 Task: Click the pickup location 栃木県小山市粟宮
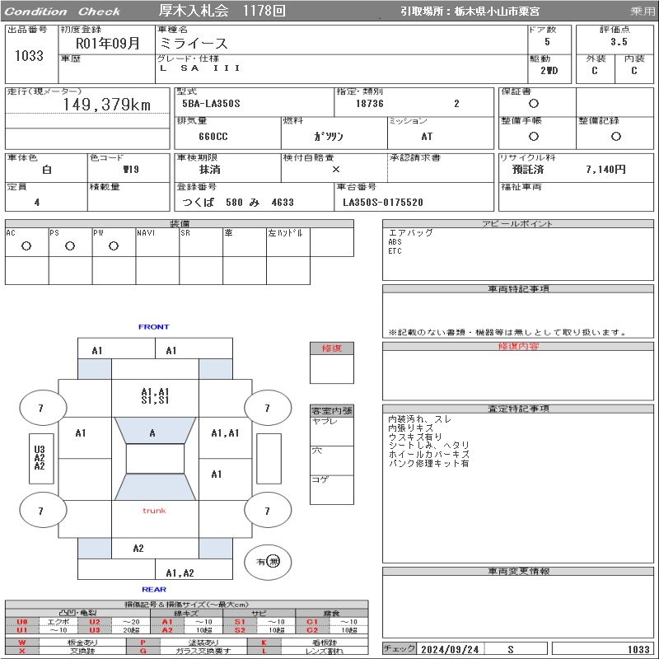[497, 12]
